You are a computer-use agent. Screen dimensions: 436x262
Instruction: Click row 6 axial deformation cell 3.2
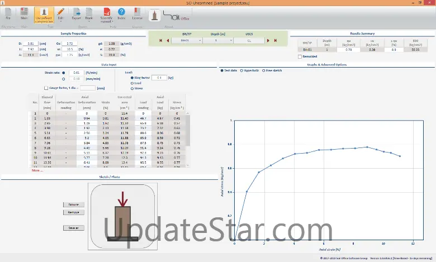[87, 138]
